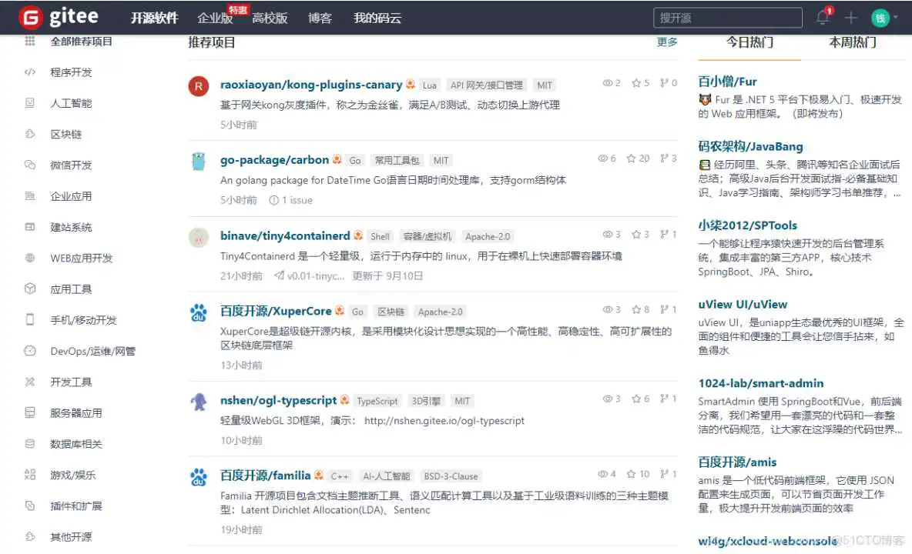The image size is (912, 554).
Task: Click the AI-人工智能 tag on familia
Action: [386, 476]
